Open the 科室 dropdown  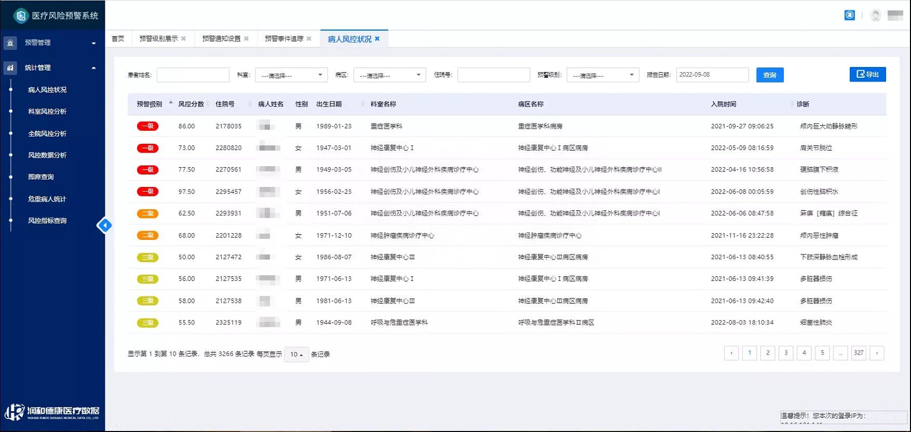(x=291, y=75)
